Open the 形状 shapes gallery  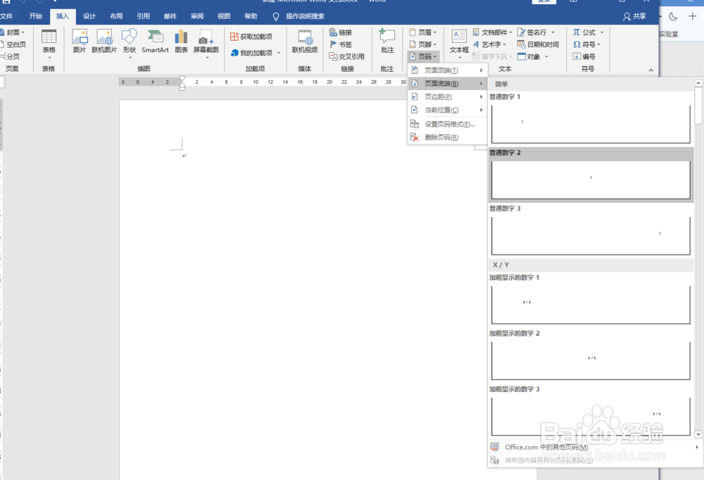click(130, 44)
